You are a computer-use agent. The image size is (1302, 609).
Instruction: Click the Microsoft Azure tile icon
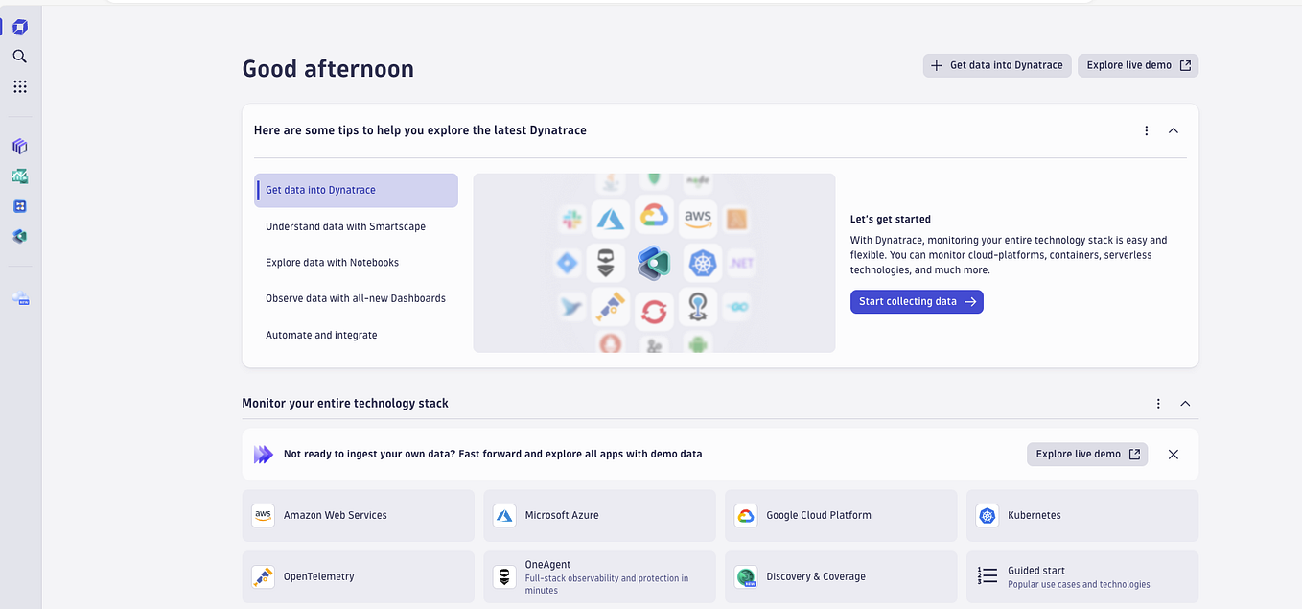pyautogui.click(x=504, y=515)
